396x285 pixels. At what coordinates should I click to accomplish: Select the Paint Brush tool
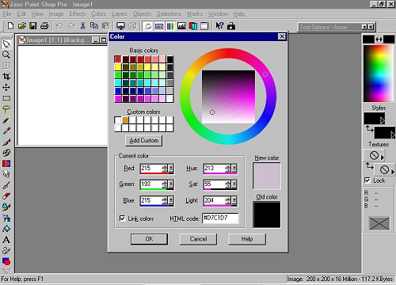(6, 142)
